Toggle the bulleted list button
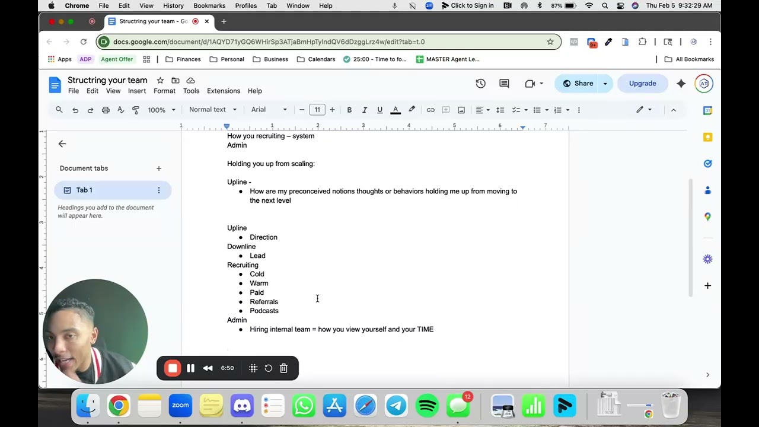Image resolution: width=759 pixels, height=427 pixels. pos(537,110)
